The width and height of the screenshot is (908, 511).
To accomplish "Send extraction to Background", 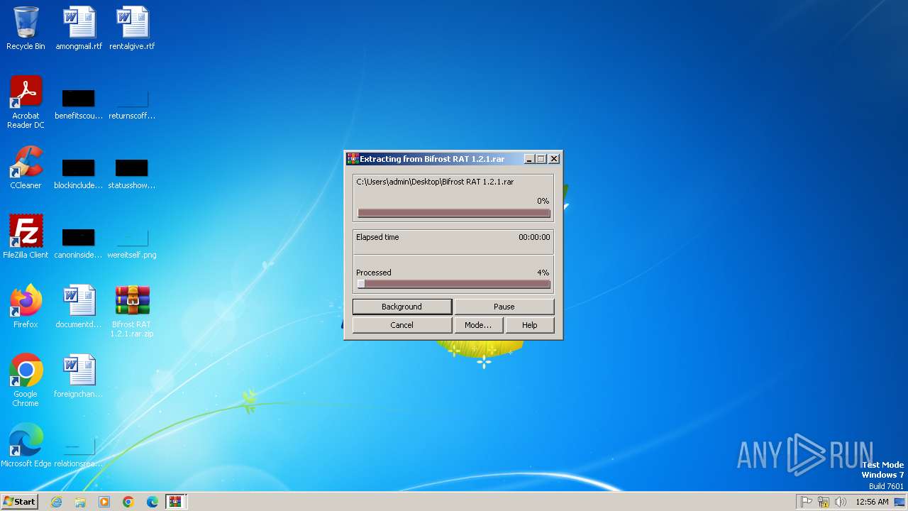I will [x=402, y=307].
